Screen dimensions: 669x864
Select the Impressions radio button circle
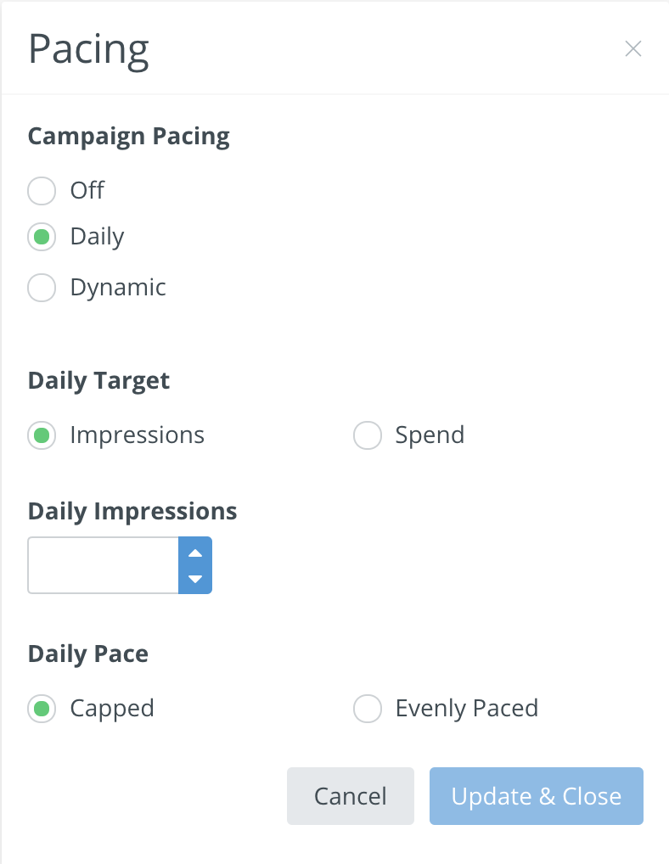point(42,435)
